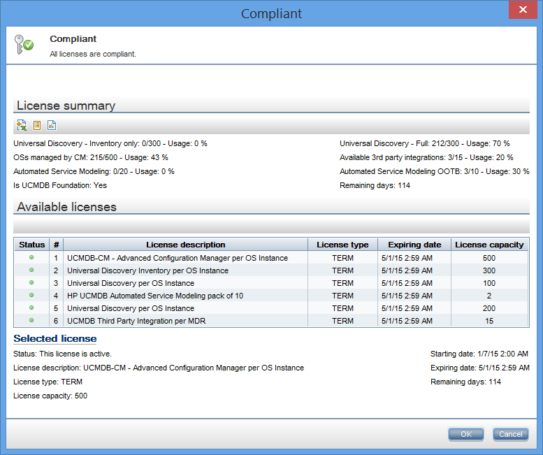Image resolution: width=543 pixels, height=455 pixels.
Task: Click TERM license type in row 1
Action: click(343, 258)
